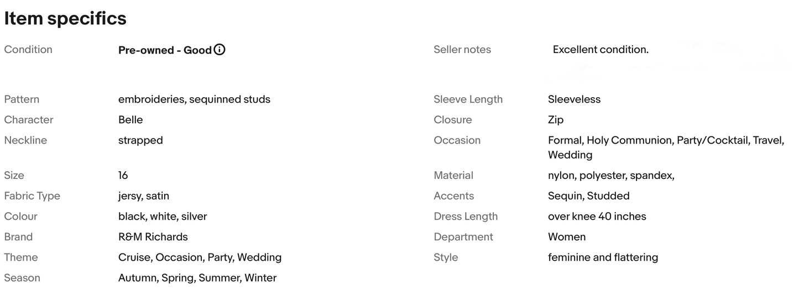Click the 'Belle' character value

[x=130, y=120]
